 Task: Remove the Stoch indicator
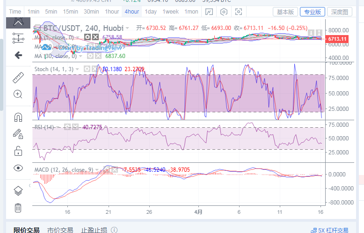click(95, 69)
